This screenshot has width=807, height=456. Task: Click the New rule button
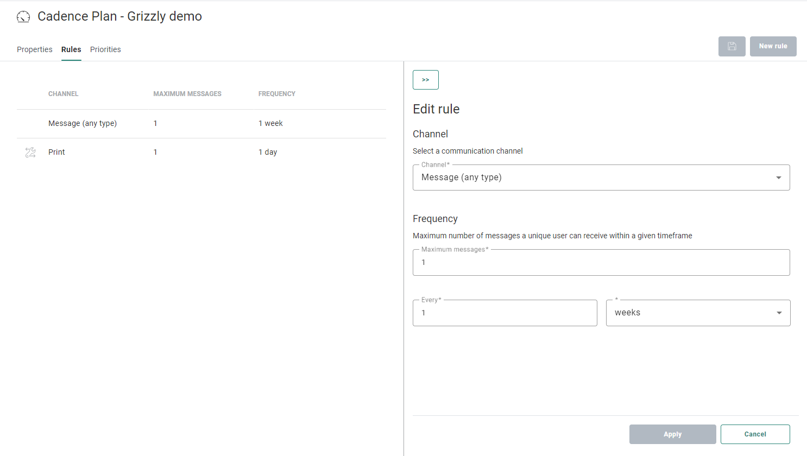click(773, 46)
